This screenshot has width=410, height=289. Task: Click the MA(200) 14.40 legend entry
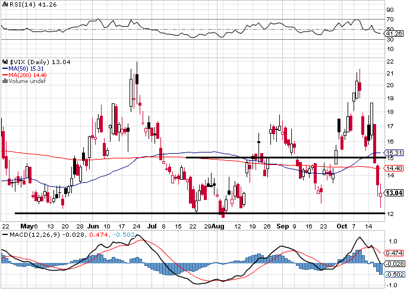pyautogui.click(x=28, y=75)
